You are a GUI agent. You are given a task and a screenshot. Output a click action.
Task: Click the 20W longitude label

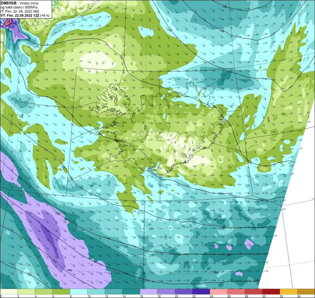145,127
